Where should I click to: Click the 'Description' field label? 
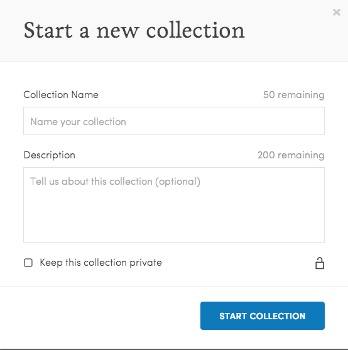coord(49,155)
